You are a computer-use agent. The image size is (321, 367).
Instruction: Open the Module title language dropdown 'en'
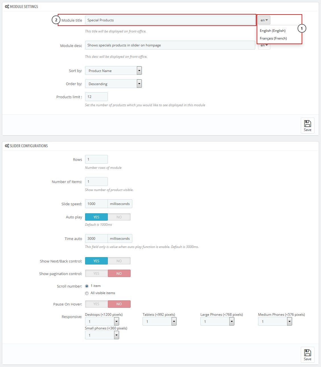click(x=264, y=20)
